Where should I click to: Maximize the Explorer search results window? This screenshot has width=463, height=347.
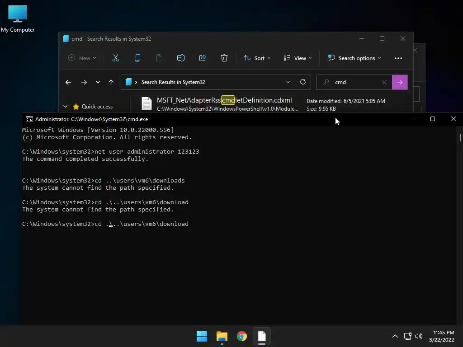(x=382, y=39)
